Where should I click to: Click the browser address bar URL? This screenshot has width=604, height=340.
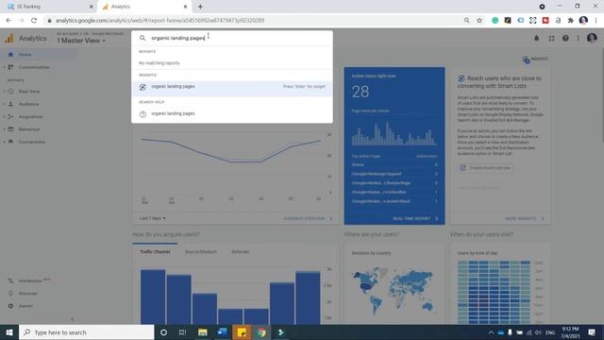[x=159, y=21]
